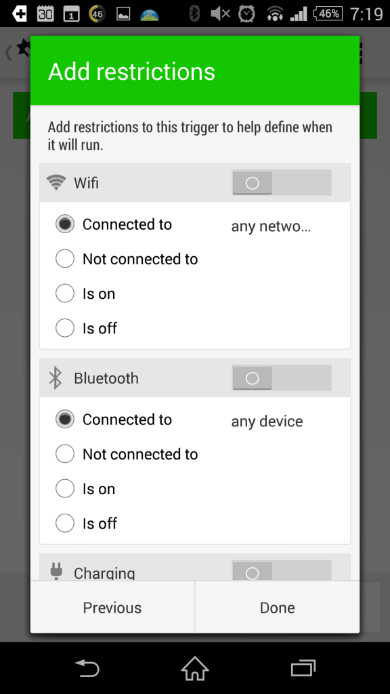Tap the Android home icon

[194, 668]
